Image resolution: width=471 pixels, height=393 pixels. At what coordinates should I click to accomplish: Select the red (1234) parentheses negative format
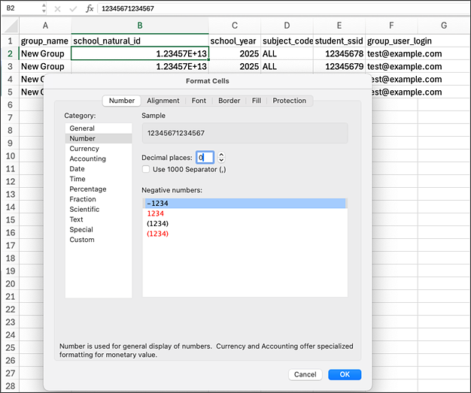pyautogui.click(x=158, y=234)
